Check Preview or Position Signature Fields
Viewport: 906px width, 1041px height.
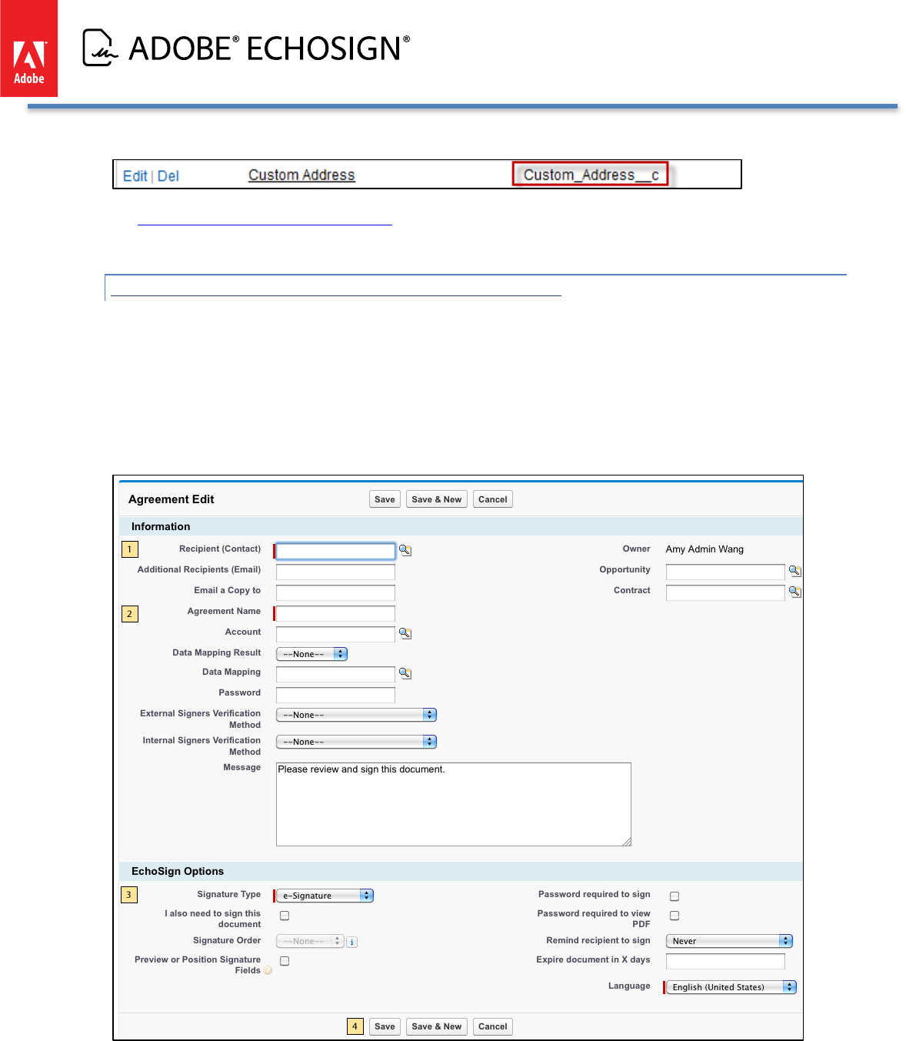tap(285, 961)
